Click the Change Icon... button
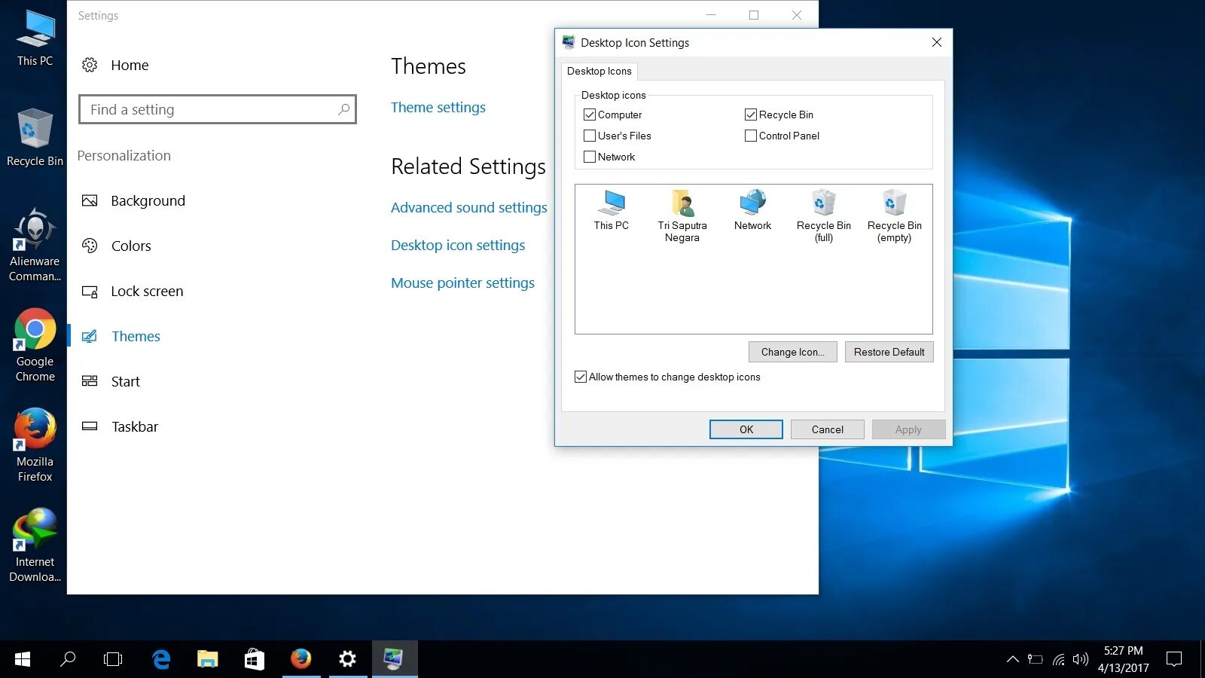Image resolution: width=1205 pixels, height=678 pixels. [x=792, y=352]
